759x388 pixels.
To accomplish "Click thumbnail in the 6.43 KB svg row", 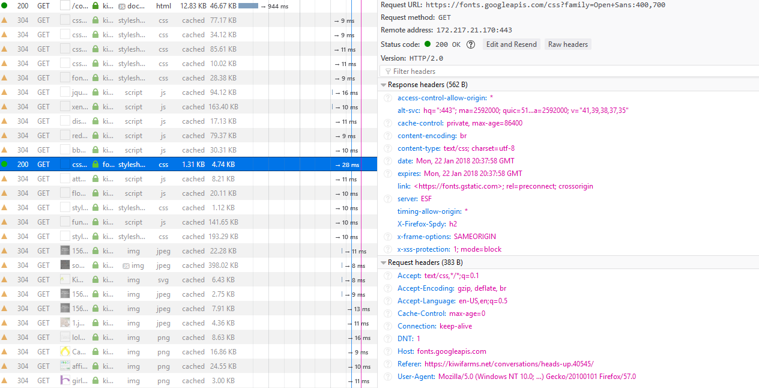I will [x=65, y=279].
